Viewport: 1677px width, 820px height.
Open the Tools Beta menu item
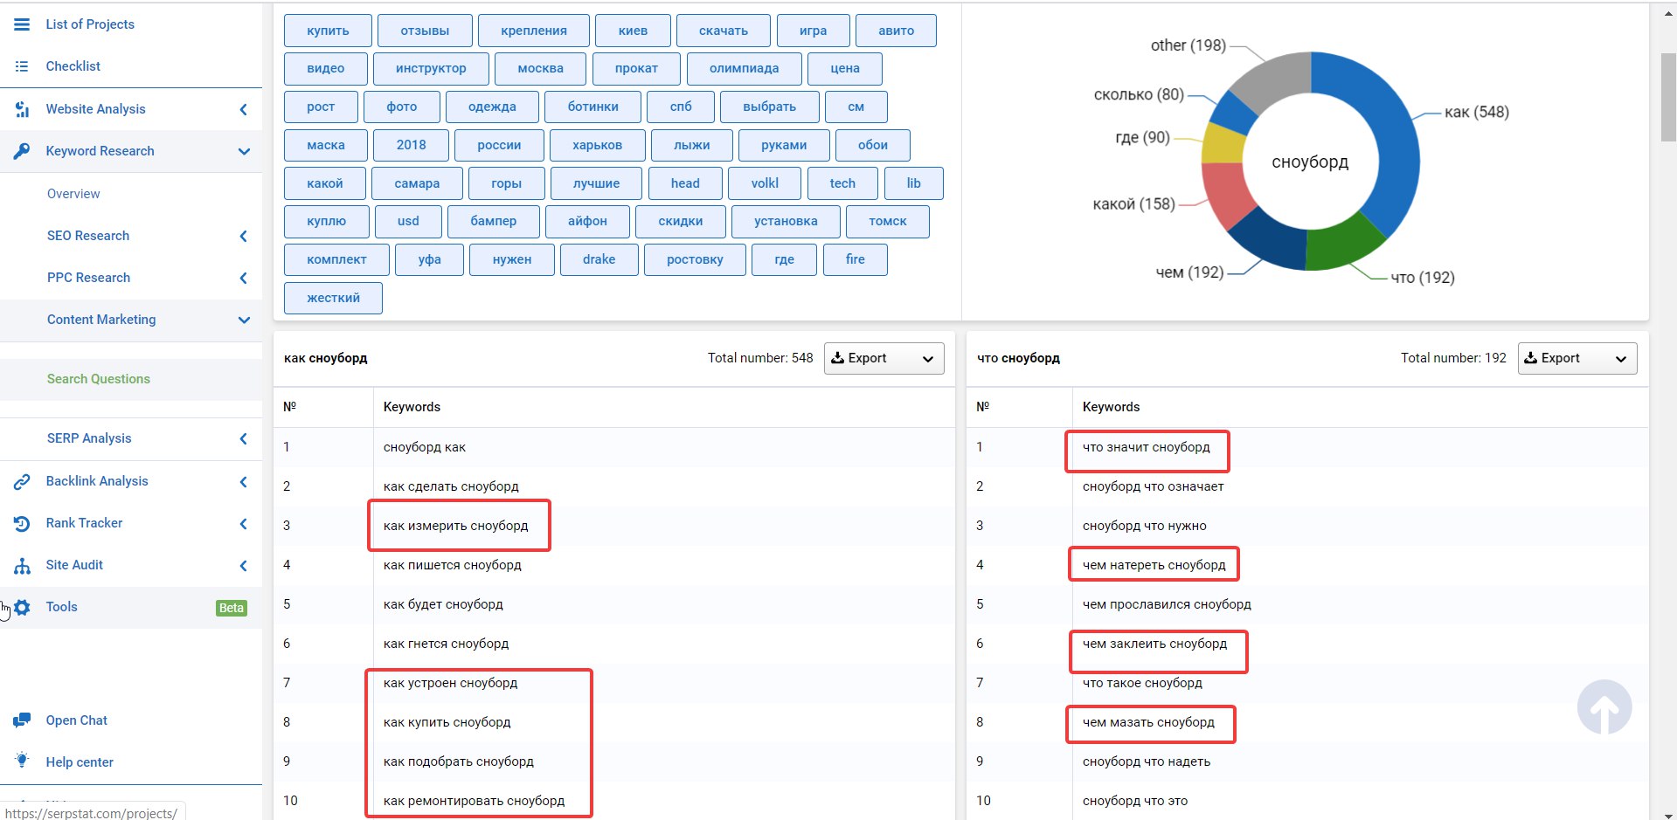point(131,607)
